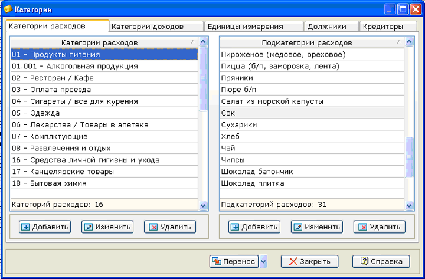Click the categories list scrollbar thumb
425x279 pixels.
coord(203,78)
